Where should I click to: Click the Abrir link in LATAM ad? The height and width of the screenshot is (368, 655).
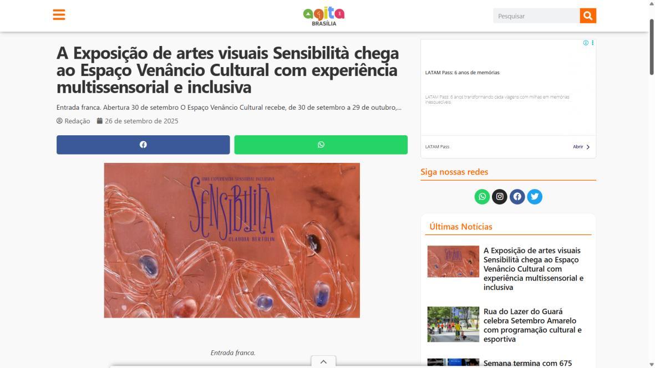pos(581,147)
